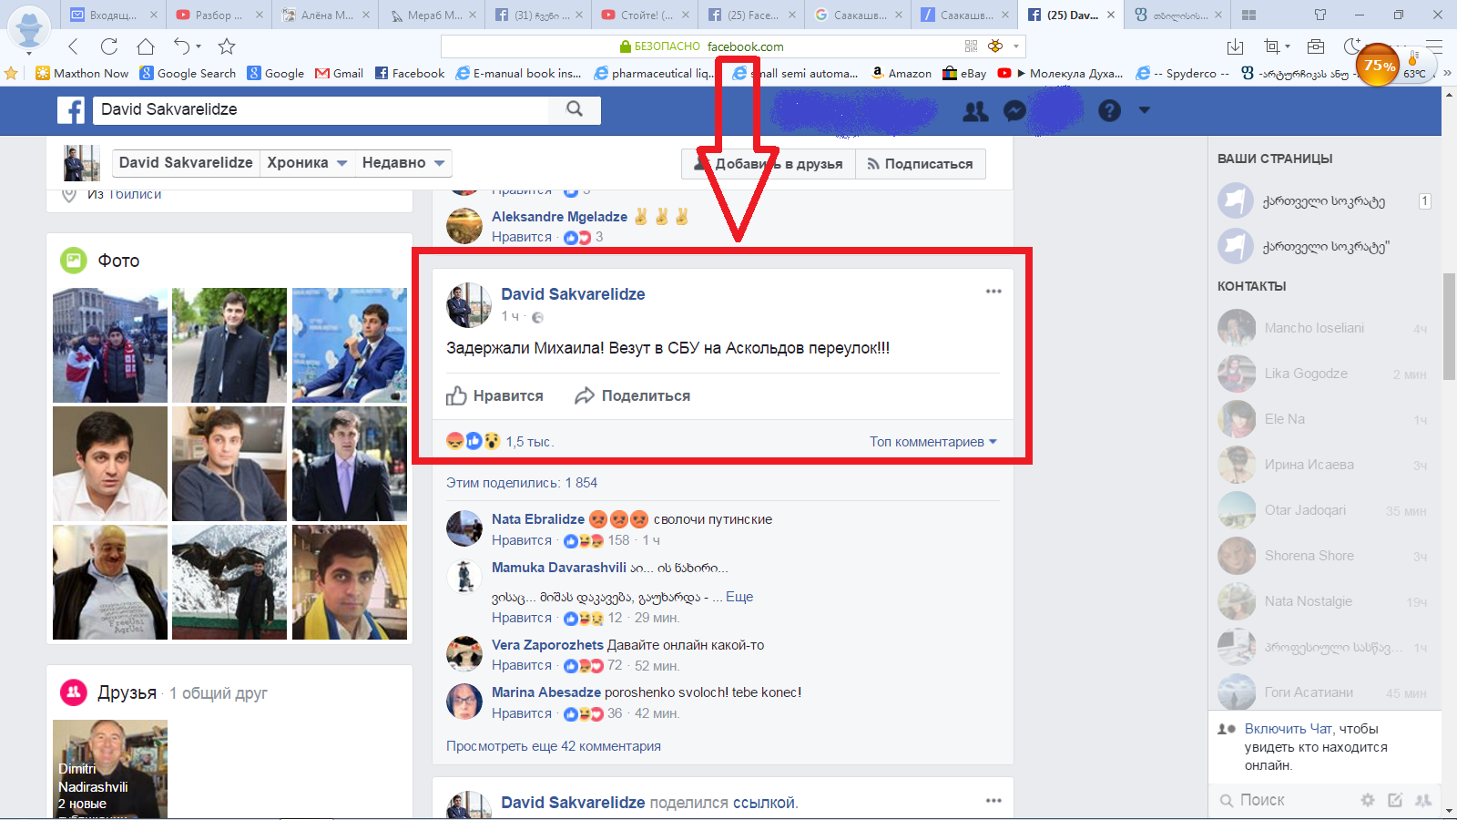Open the post reactions count 1,5 тыс.
Image resolution: width=1457 pixels, height=820 pixels.
(529, 442)
